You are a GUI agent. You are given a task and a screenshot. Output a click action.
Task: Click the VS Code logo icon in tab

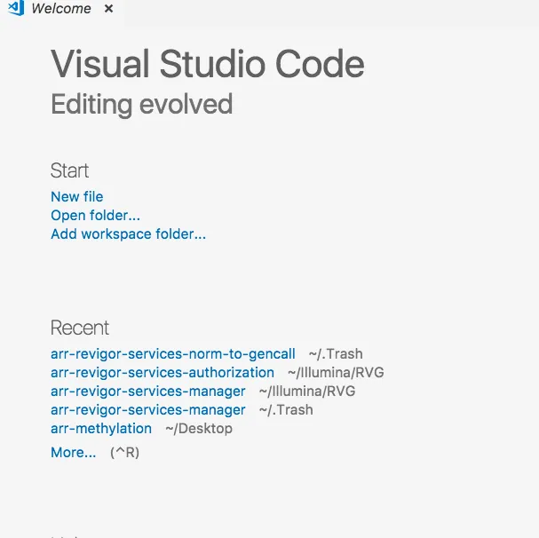coord(16,8)
